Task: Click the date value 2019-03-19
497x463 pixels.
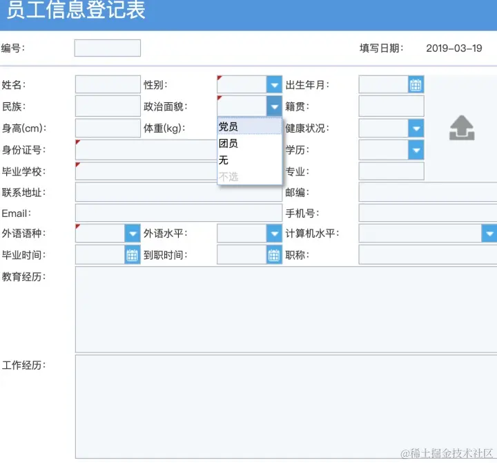Action: coord(454,48)
